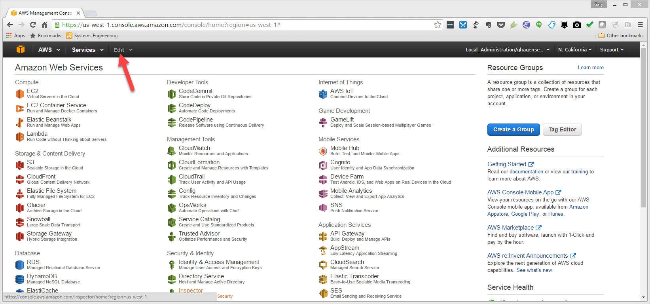Open the Other bookmarks folder

click(621, 36)
